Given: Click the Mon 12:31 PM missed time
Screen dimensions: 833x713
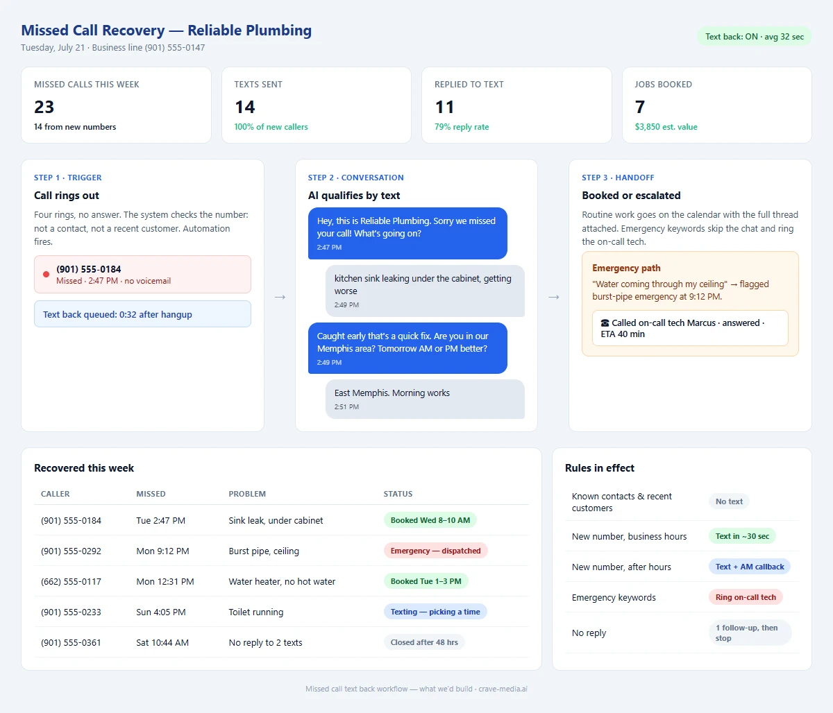Looking at the screenshot, I should point(165,581).
